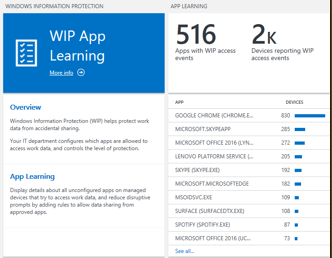
Task: Open the More info link
Action: pos(61,73)
